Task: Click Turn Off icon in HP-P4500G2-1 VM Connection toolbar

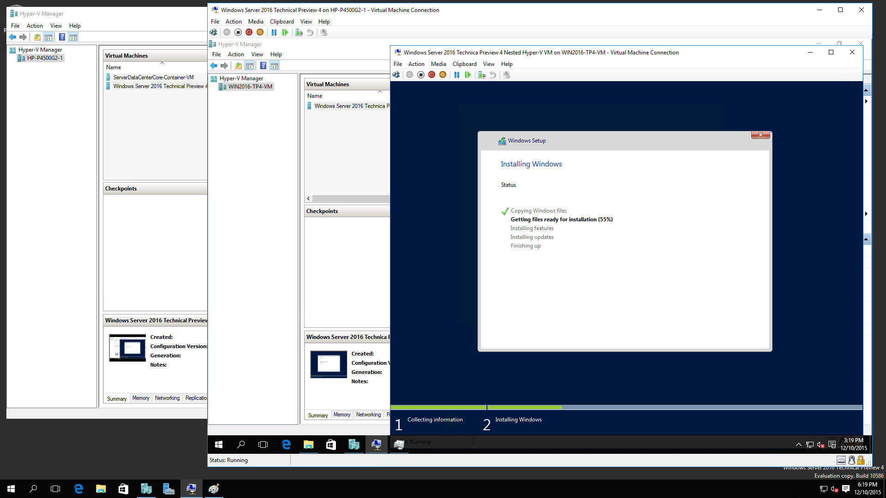Action: point(238,32)
